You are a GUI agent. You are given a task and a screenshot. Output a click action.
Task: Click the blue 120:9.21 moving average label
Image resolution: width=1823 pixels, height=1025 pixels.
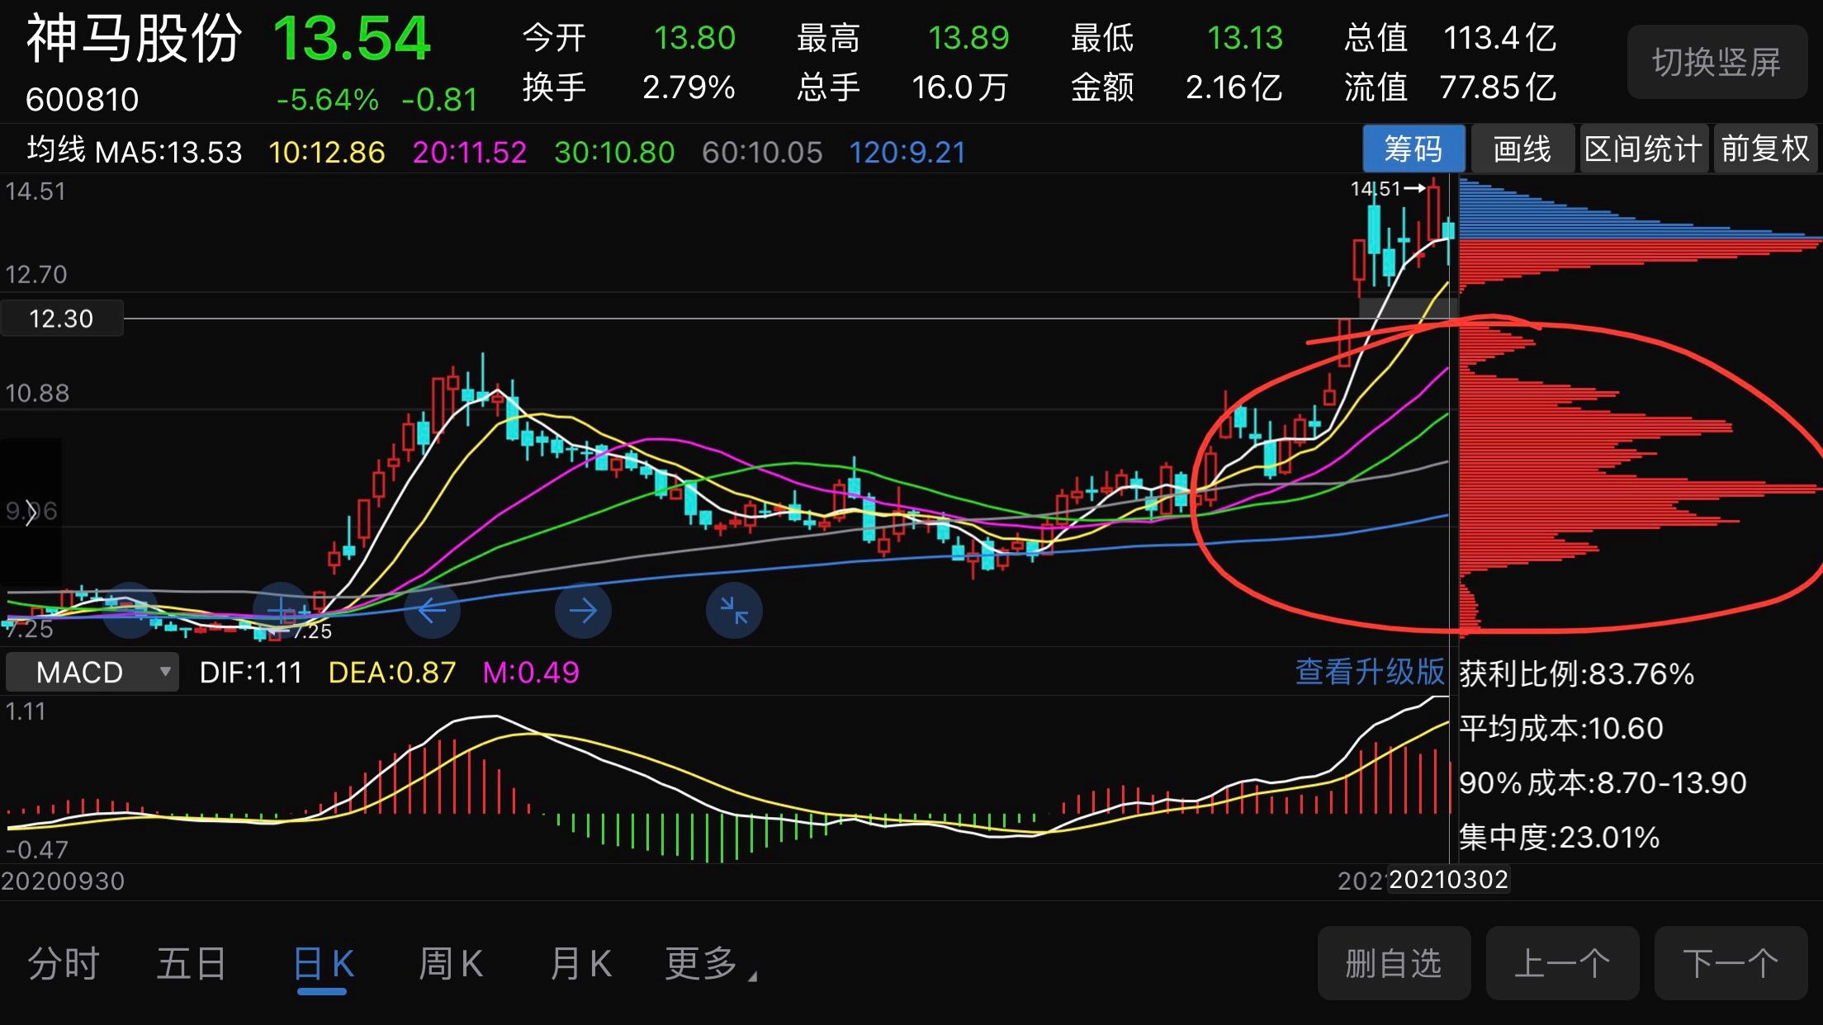pyautogui.click(x=907, y=152)
